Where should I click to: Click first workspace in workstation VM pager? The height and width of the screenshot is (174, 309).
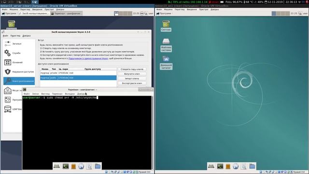[274, 14]
